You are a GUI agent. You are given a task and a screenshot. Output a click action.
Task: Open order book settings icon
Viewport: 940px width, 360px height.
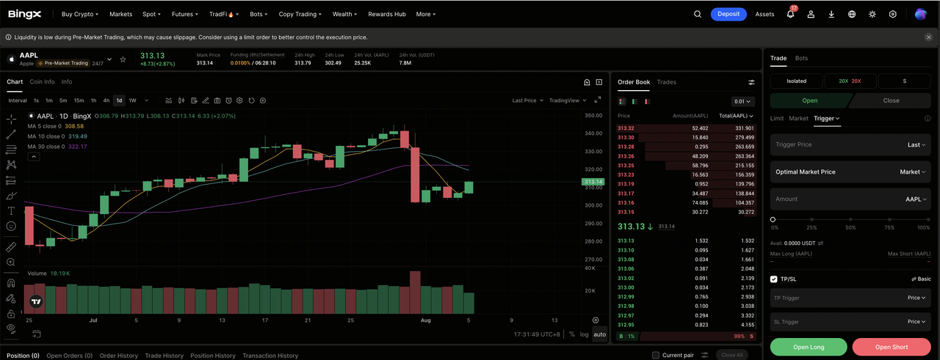click(x=751, y=82)
